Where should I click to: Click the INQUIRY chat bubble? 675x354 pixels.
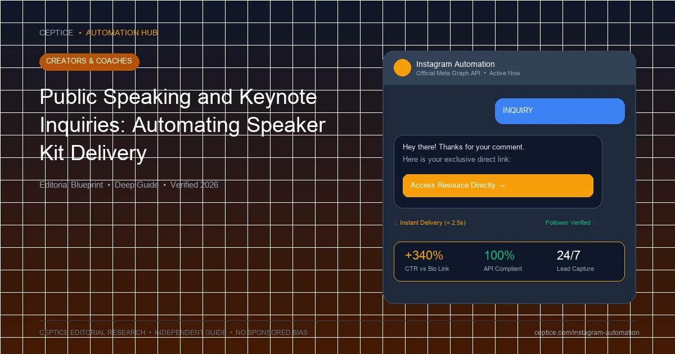560,111
